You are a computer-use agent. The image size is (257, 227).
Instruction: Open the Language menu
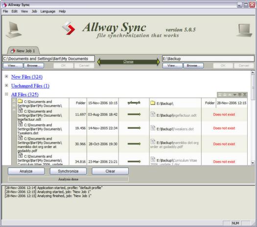coord(48,11)
